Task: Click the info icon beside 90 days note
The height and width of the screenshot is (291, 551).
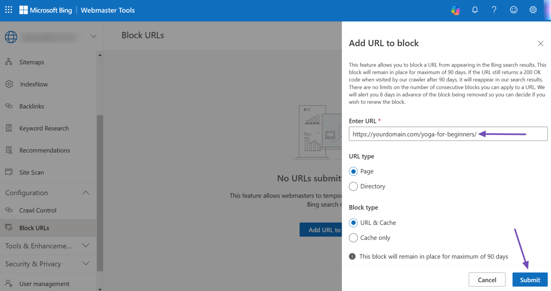Action: click(x=353, y=256)
